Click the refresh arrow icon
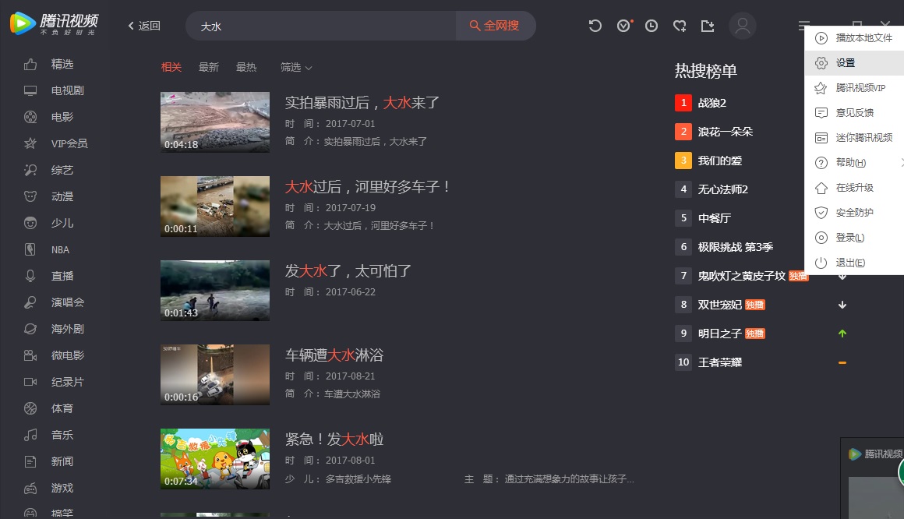 click(x=595, y=25)
